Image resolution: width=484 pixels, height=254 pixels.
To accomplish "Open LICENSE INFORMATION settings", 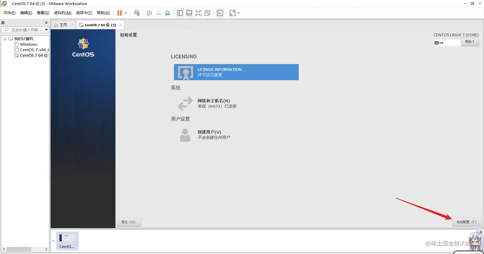I will (x=236, y=72).
